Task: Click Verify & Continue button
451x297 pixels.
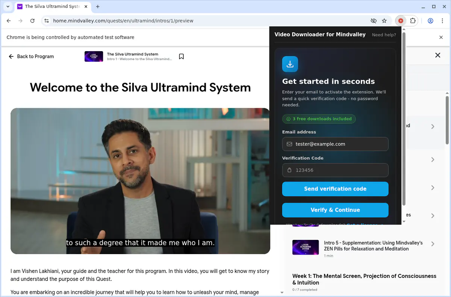Action: (335, 210)
